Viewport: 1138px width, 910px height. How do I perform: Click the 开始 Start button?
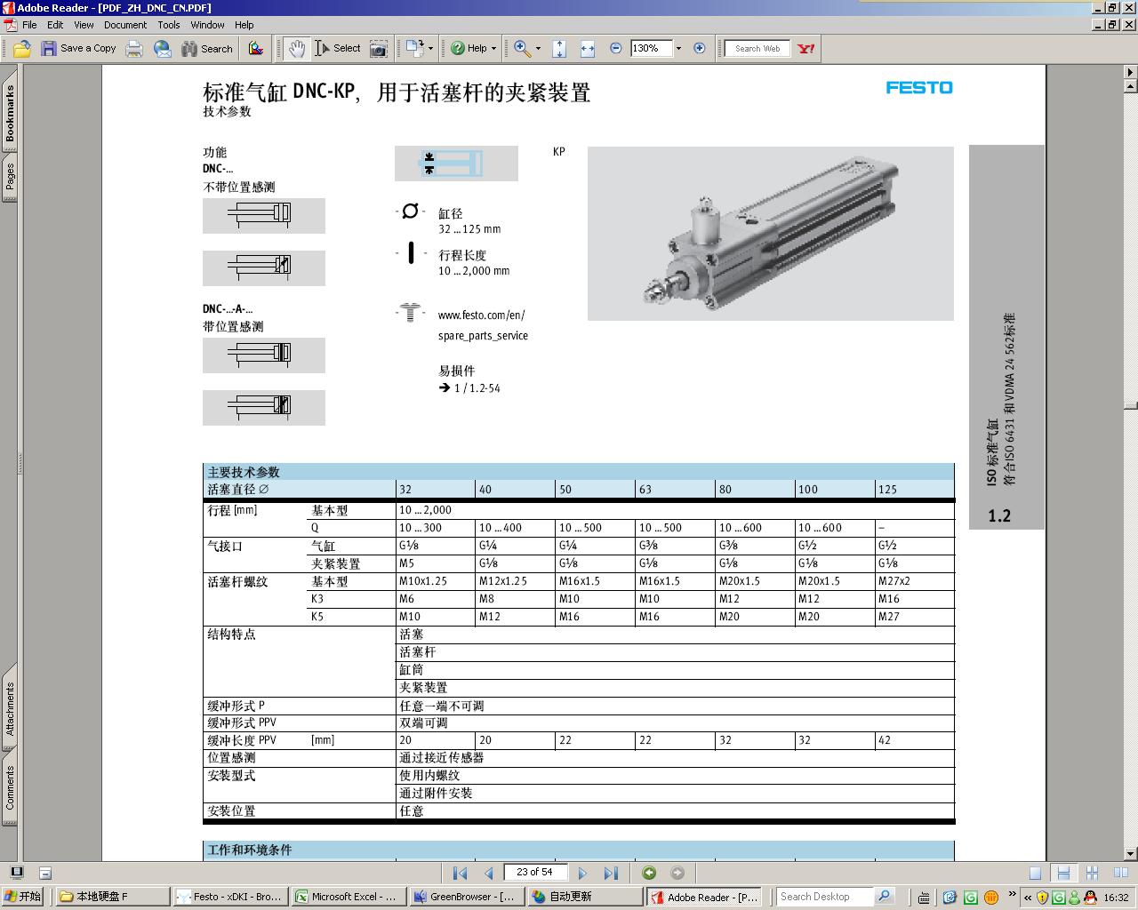pos(23,897)
